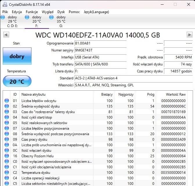
Task: Click status orb for attribute 08
Action: (x=7, y=134)
